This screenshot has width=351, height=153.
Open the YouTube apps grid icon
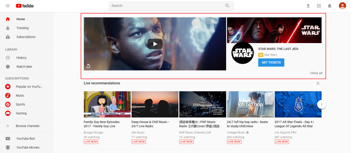pyautogui.click(x=319, y=6)
